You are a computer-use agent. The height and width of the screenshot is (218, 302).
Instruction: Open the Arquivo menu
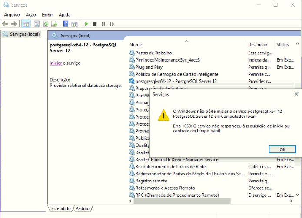12,15
